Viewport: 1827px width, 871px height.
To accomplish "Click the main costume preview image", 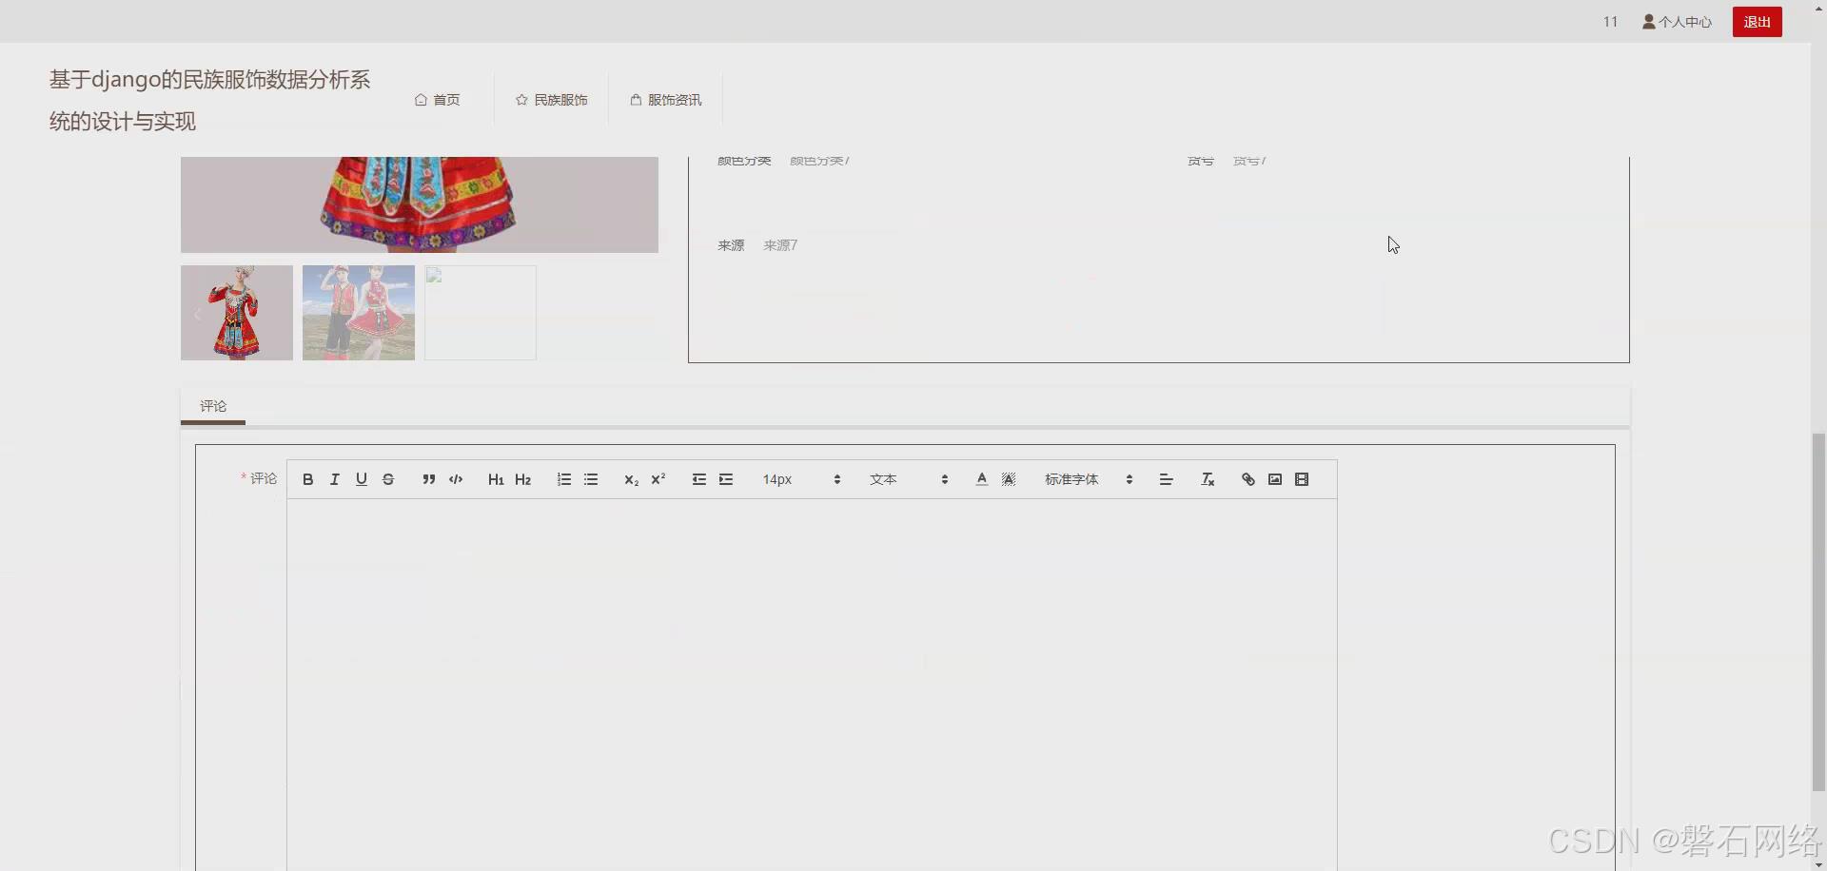I will click(x=420, y=204).
